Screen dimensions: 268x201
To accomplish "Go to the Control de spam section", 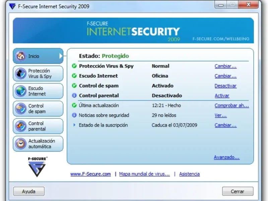I will (38, 109).
